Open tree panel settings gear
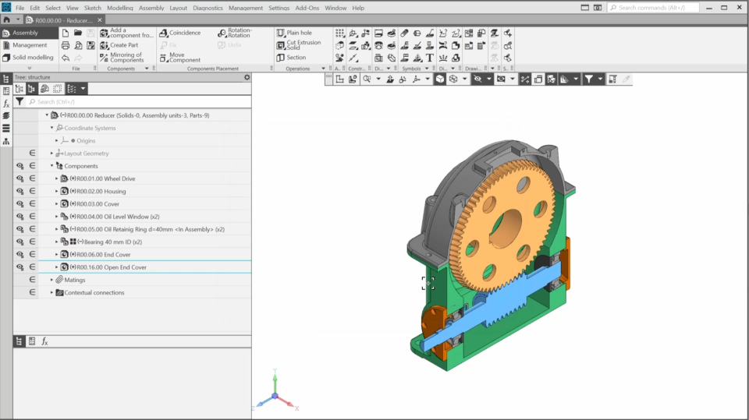This screenshot has width=749, height=420. [x=247, y=77]
